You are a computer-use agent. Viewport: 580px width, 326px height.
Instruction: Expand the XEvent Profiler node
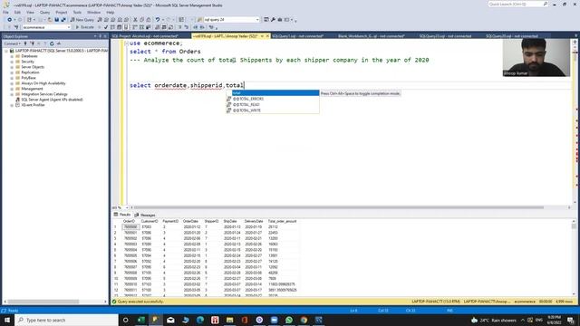click(x=12, y=105)
